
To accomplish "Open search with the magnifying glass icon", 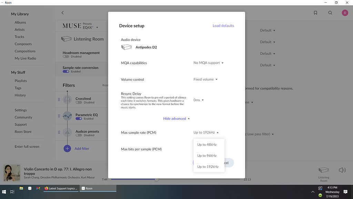I will click(x=330, y=12).
